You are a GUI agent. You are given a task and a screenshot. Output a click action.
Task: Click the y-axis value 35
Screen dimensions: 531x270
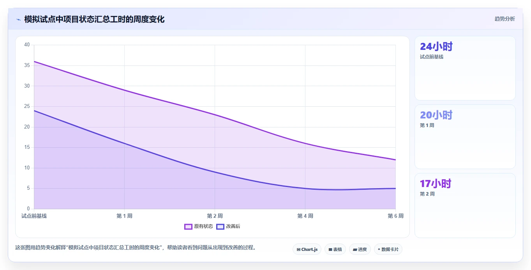pos(27,65)
